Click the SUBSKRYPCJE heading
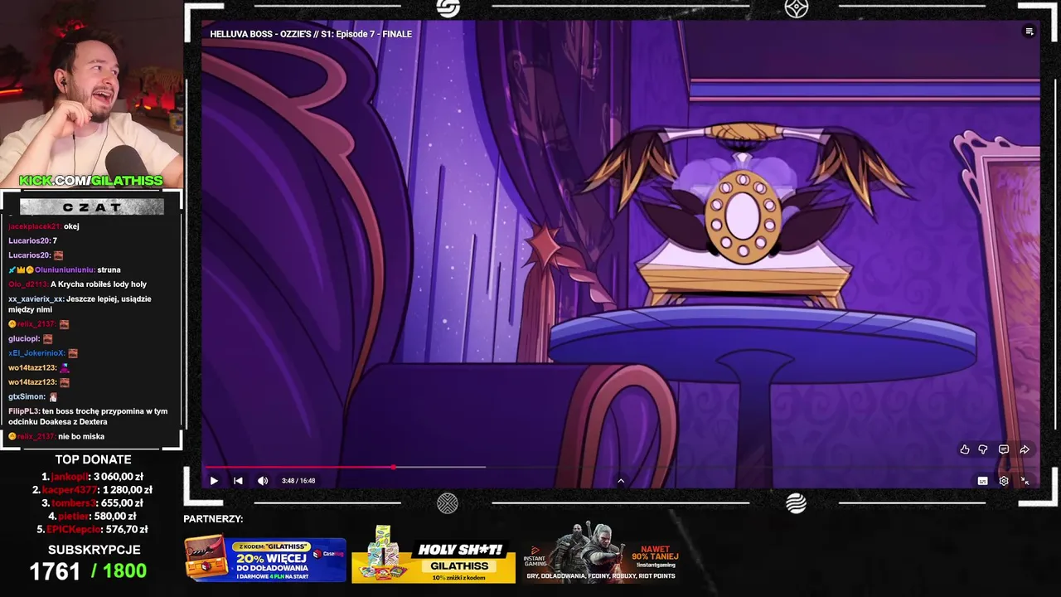1061x597 pixels. (94, 550)
